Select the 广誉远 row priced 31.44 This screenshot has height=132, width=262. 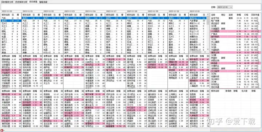coord(235,34)
